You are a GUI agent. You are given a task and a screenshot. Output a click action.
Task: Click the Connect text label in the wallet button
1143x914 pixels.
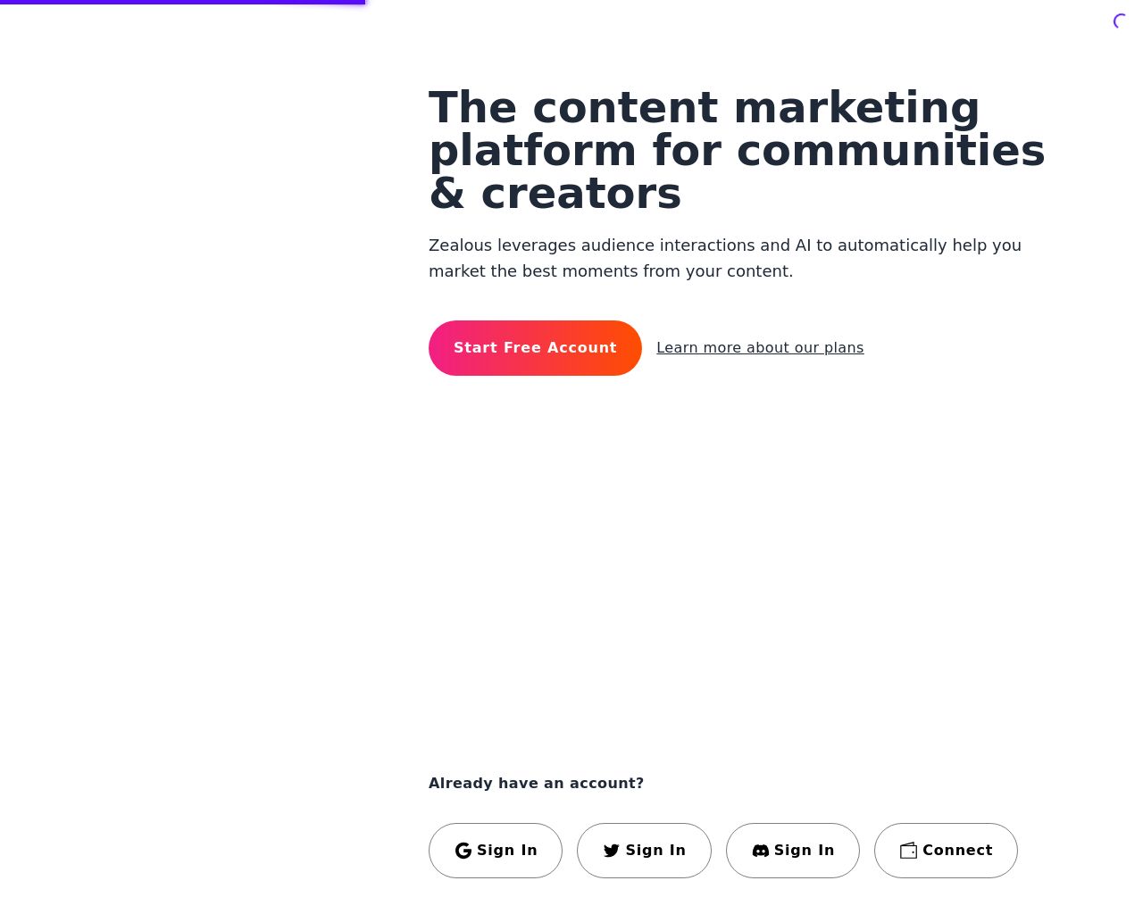pos(957,851)
